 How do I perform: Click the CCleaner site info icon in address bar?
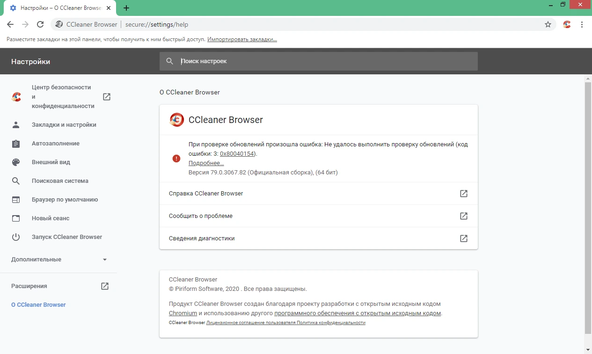[59, 24]
